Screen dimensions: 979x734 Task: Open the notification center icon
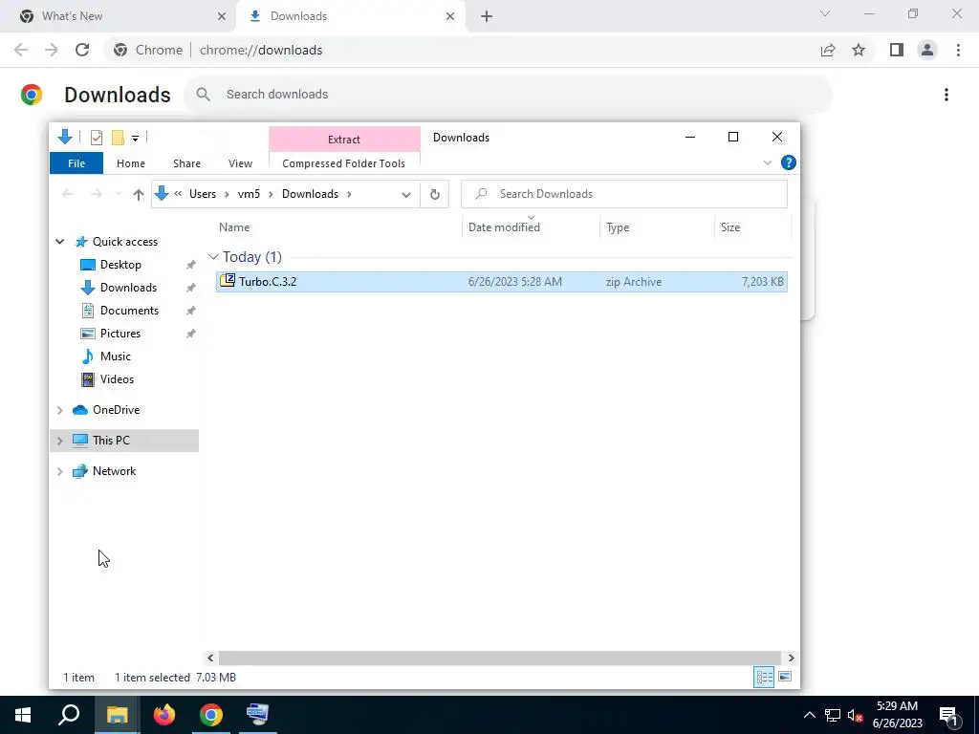[x=949, y=715]
